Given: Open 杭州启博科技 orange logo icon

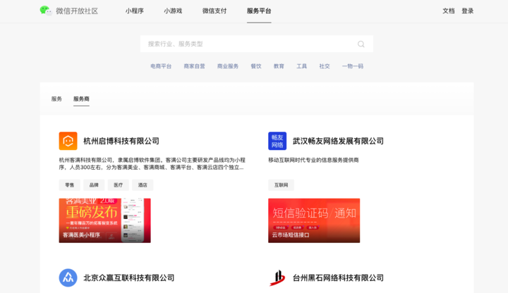Looking at the screenshot, I should (68, 141).
